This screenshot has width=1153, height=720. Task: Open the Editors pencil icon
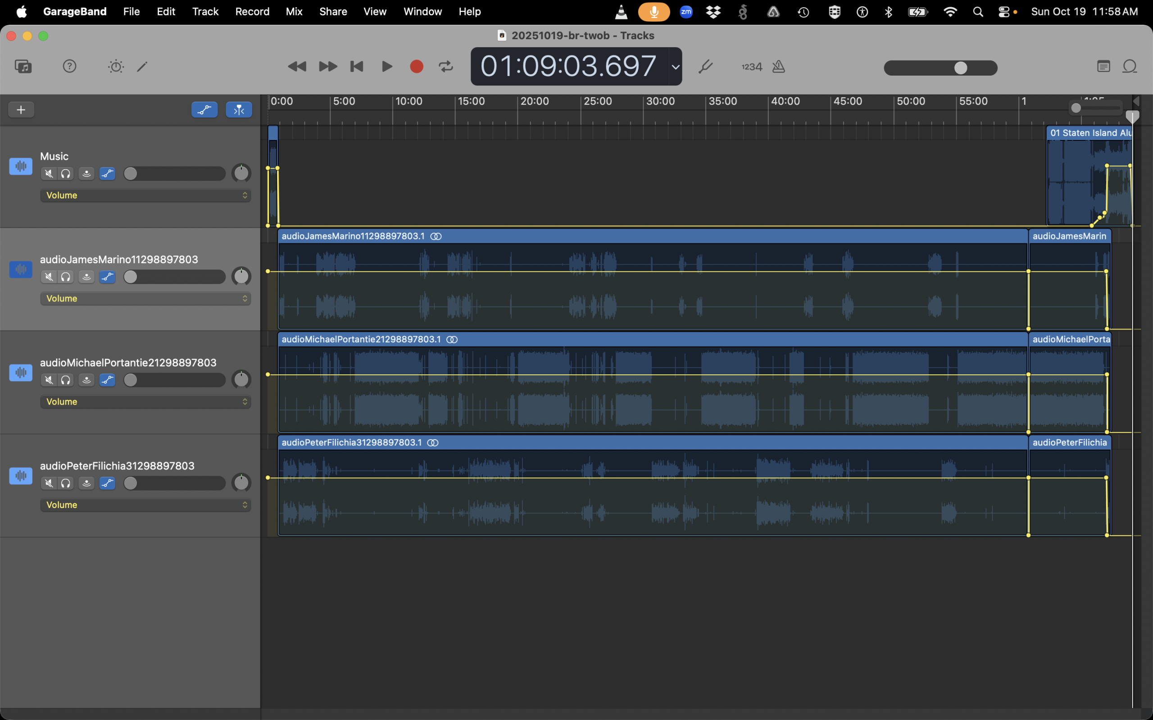142,66
